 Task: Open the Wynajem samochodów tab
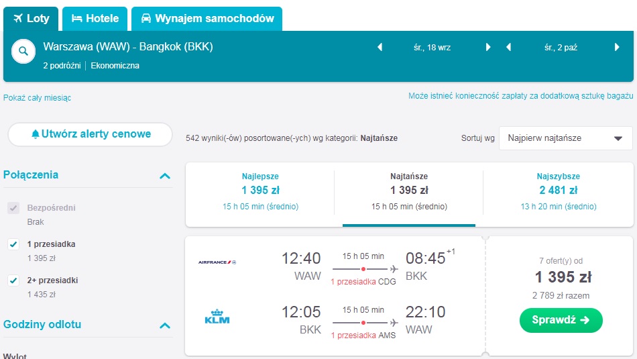pyautogui.click(x=207, y=19)
